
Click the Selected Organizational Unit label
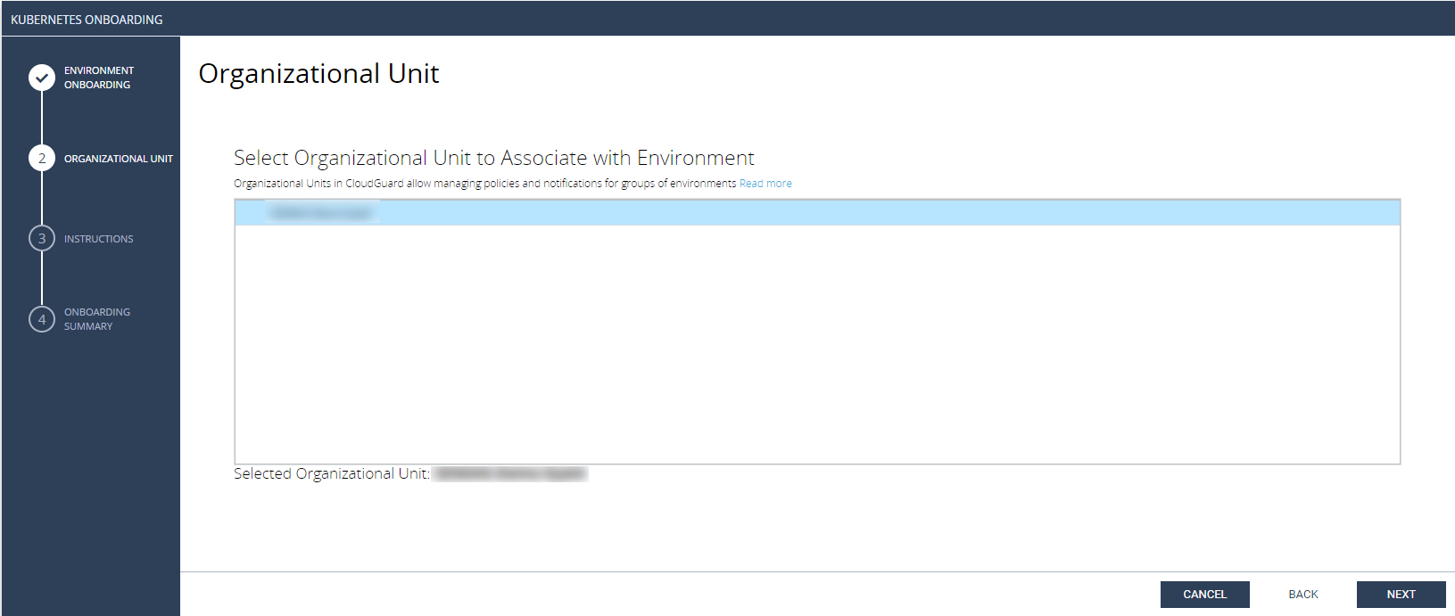coord(331,474)
